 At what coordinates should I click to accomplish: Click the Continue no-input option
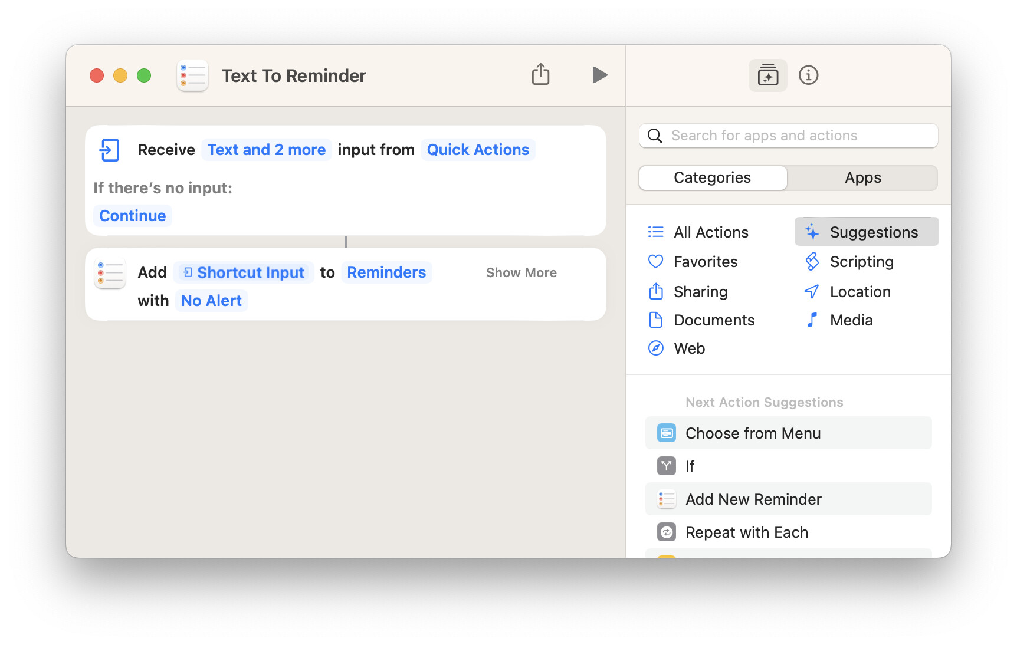tap(133, 216)
